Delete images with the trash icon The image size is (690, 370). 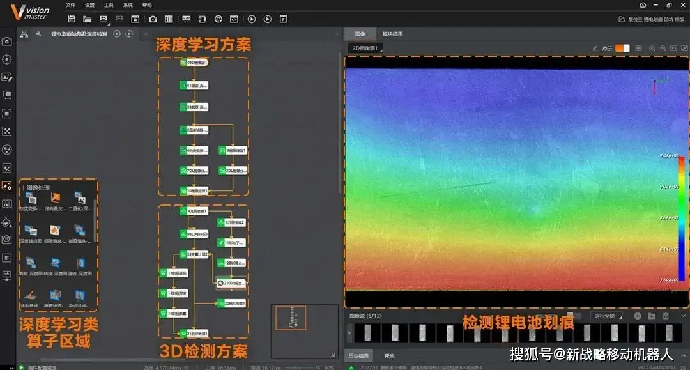(x=666, y=316)
